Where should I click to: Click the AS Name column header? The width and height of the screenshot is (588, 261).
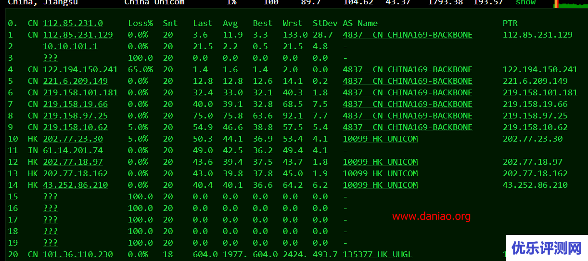pos(360,23)
